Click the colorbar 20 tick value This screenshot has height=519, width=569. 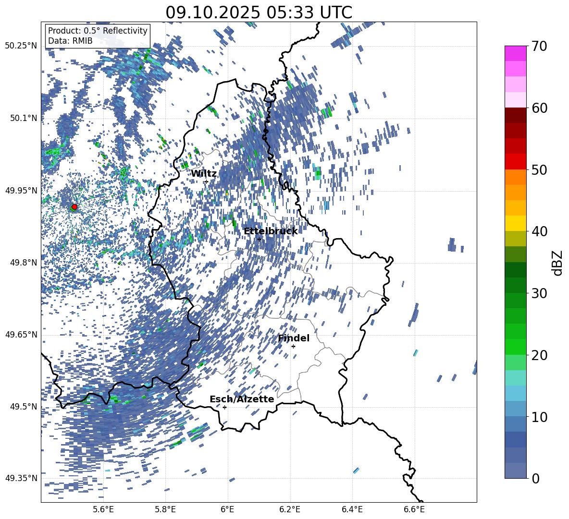(539, 355)
